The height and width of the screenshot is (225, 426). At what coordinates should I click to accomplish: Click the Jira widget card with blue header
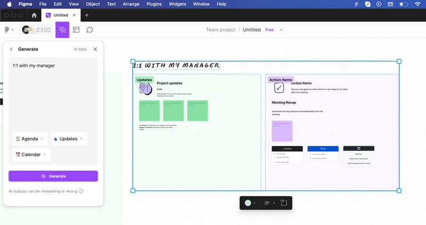tap(323, 153)
